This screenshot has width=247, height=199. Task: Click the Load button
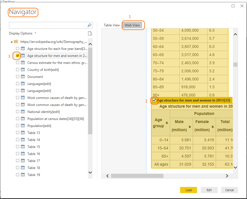[189, 190]
